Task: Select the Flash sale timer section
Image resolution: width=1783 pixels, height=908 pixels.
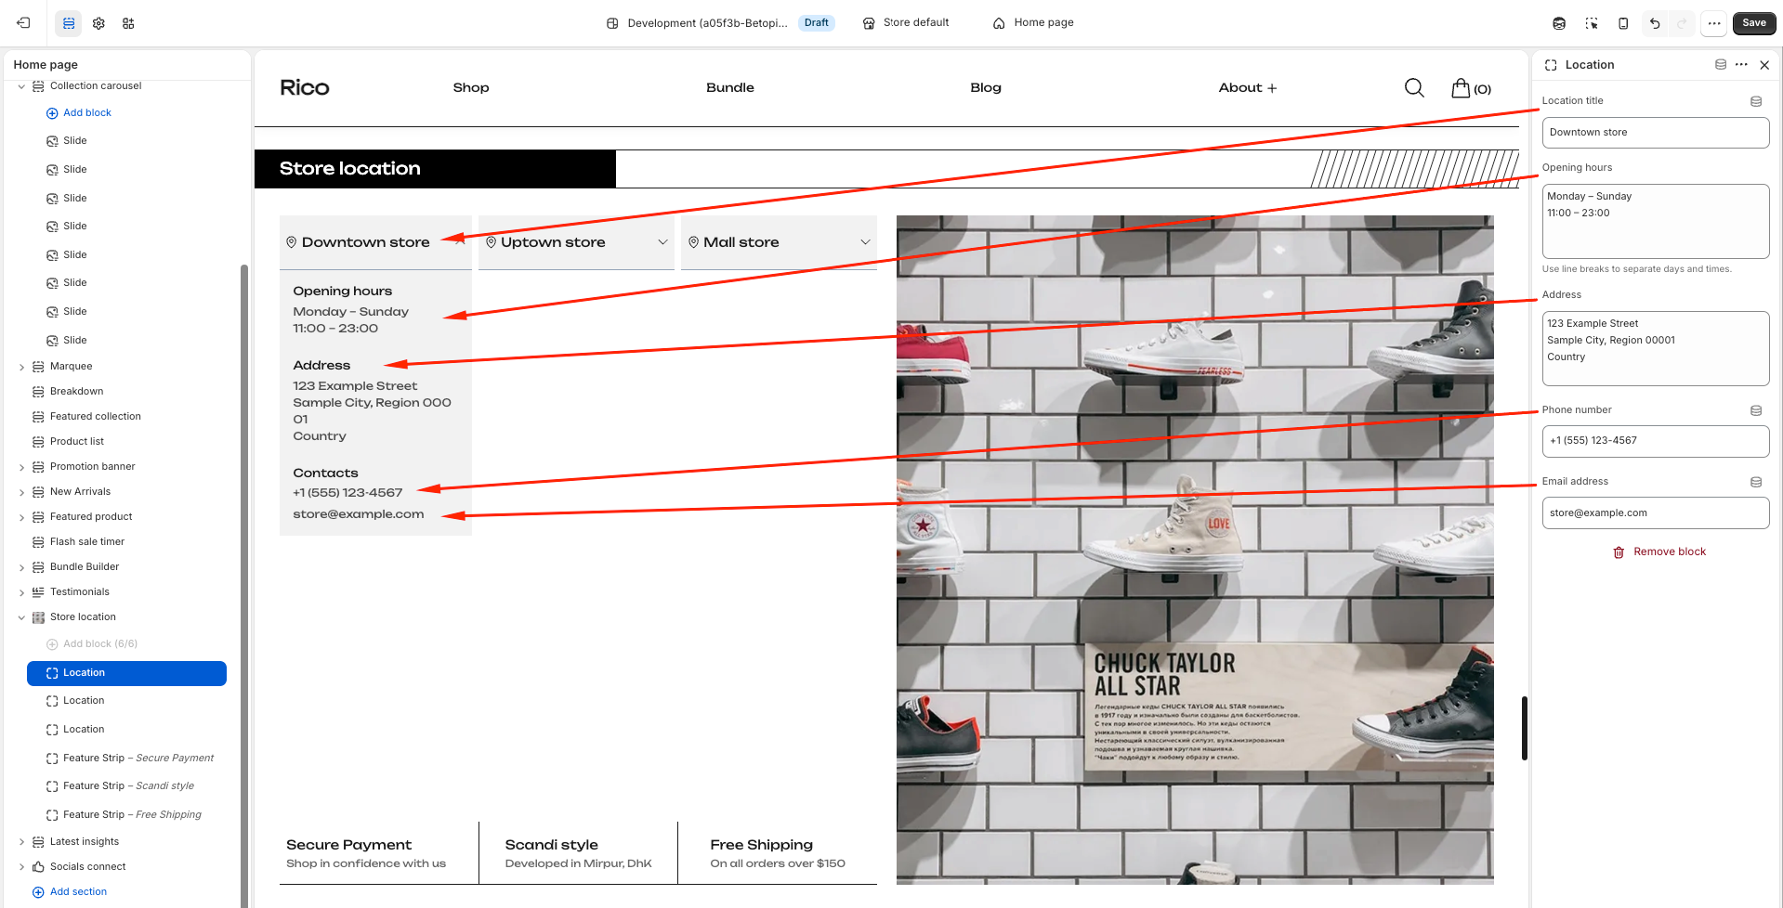Action: (x=86, y=542)
